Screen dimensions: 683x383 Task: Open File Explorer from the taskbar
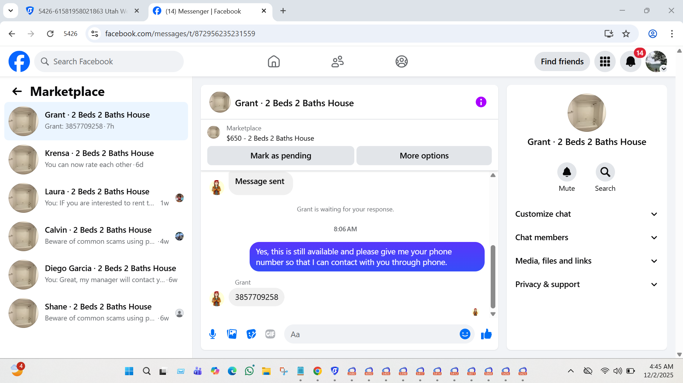(266, 371)
